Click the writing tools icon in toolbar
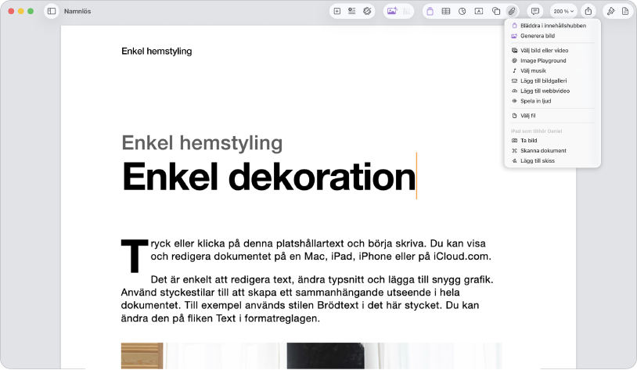Screen dimensions: 637x370 coord(367,12)
